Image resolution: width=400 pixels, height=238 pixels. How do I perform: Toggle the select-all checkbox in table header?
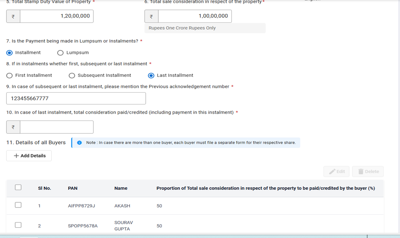point(18,187)
